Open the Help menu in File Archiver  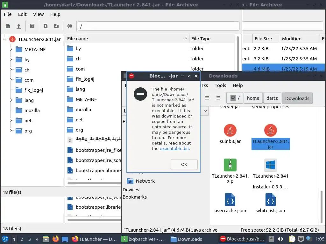[55, 14]
